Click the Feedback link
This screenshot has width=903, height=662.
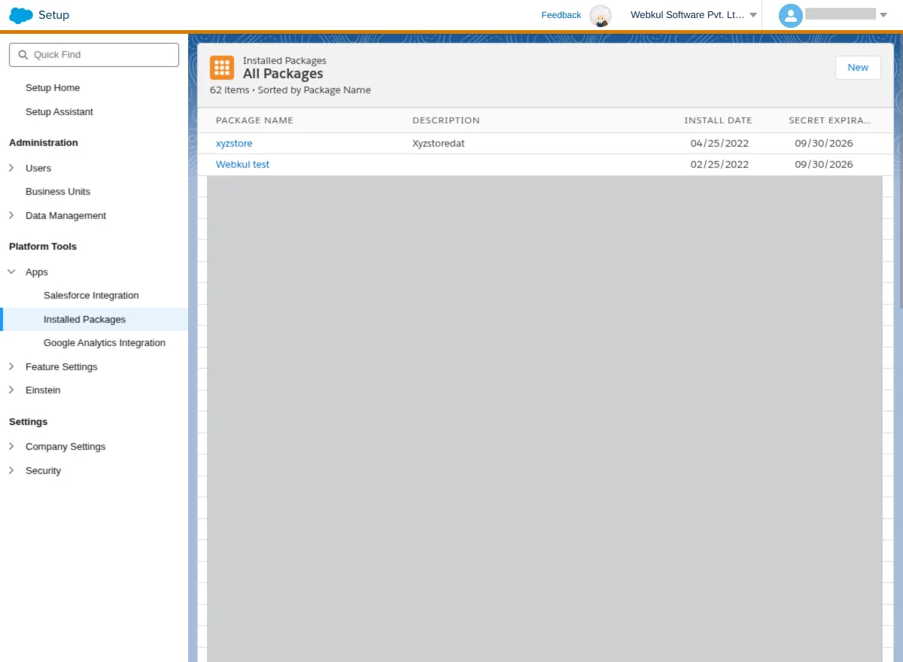(x=561, y=15)
